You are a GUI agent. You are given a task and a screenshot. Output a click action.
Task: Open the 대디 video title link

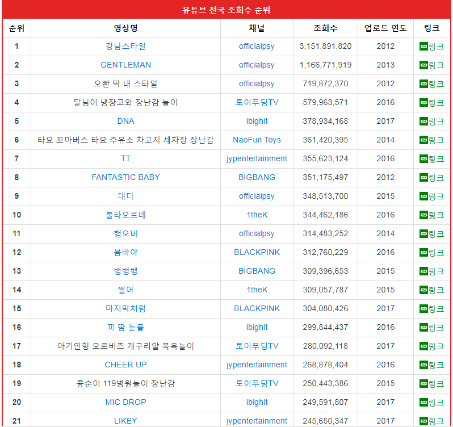pyautogui.click(x=125, y=196)
